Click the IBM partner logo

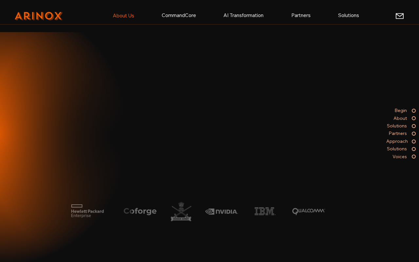point(265,211)
